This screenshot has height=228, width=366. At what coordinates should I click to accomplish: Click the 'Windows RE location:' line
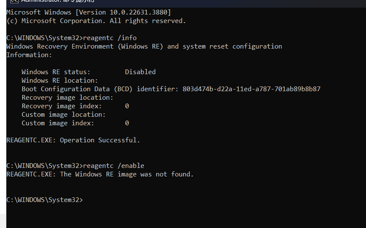coord(60,81)
